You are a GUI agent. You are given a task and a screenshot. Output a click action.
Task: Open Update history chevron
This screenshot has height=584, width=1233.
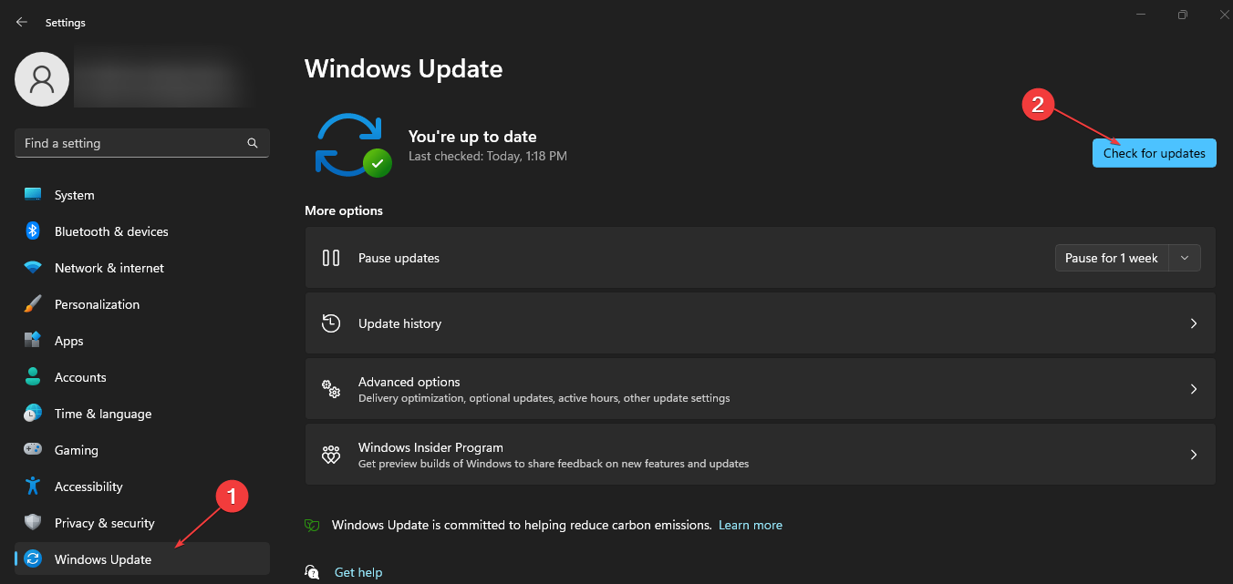(x=1194, y=323)
